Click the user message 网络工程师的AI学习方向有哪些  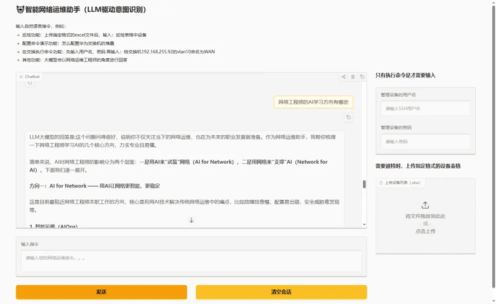point(313,102)
